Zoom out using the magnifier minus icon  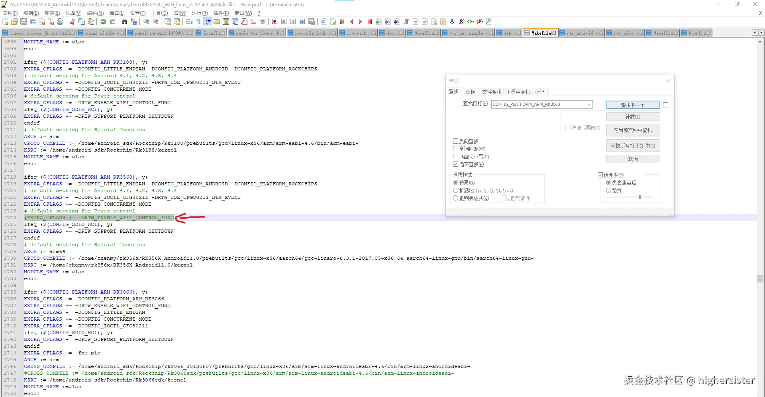coord(155,21)
